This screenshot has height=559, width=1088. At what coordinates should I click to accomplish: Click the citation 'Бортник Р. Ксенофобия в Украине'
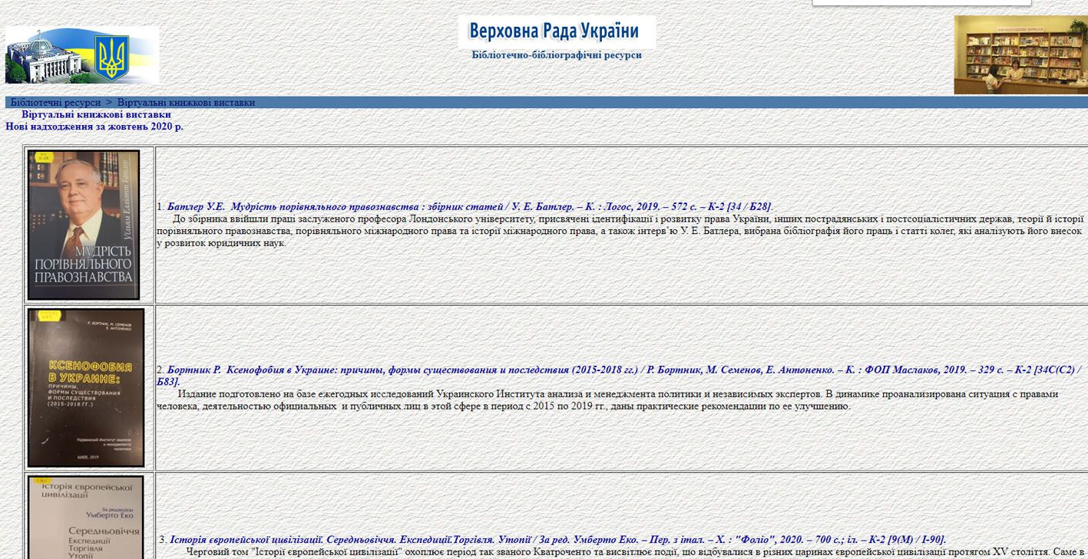[620, 376]
